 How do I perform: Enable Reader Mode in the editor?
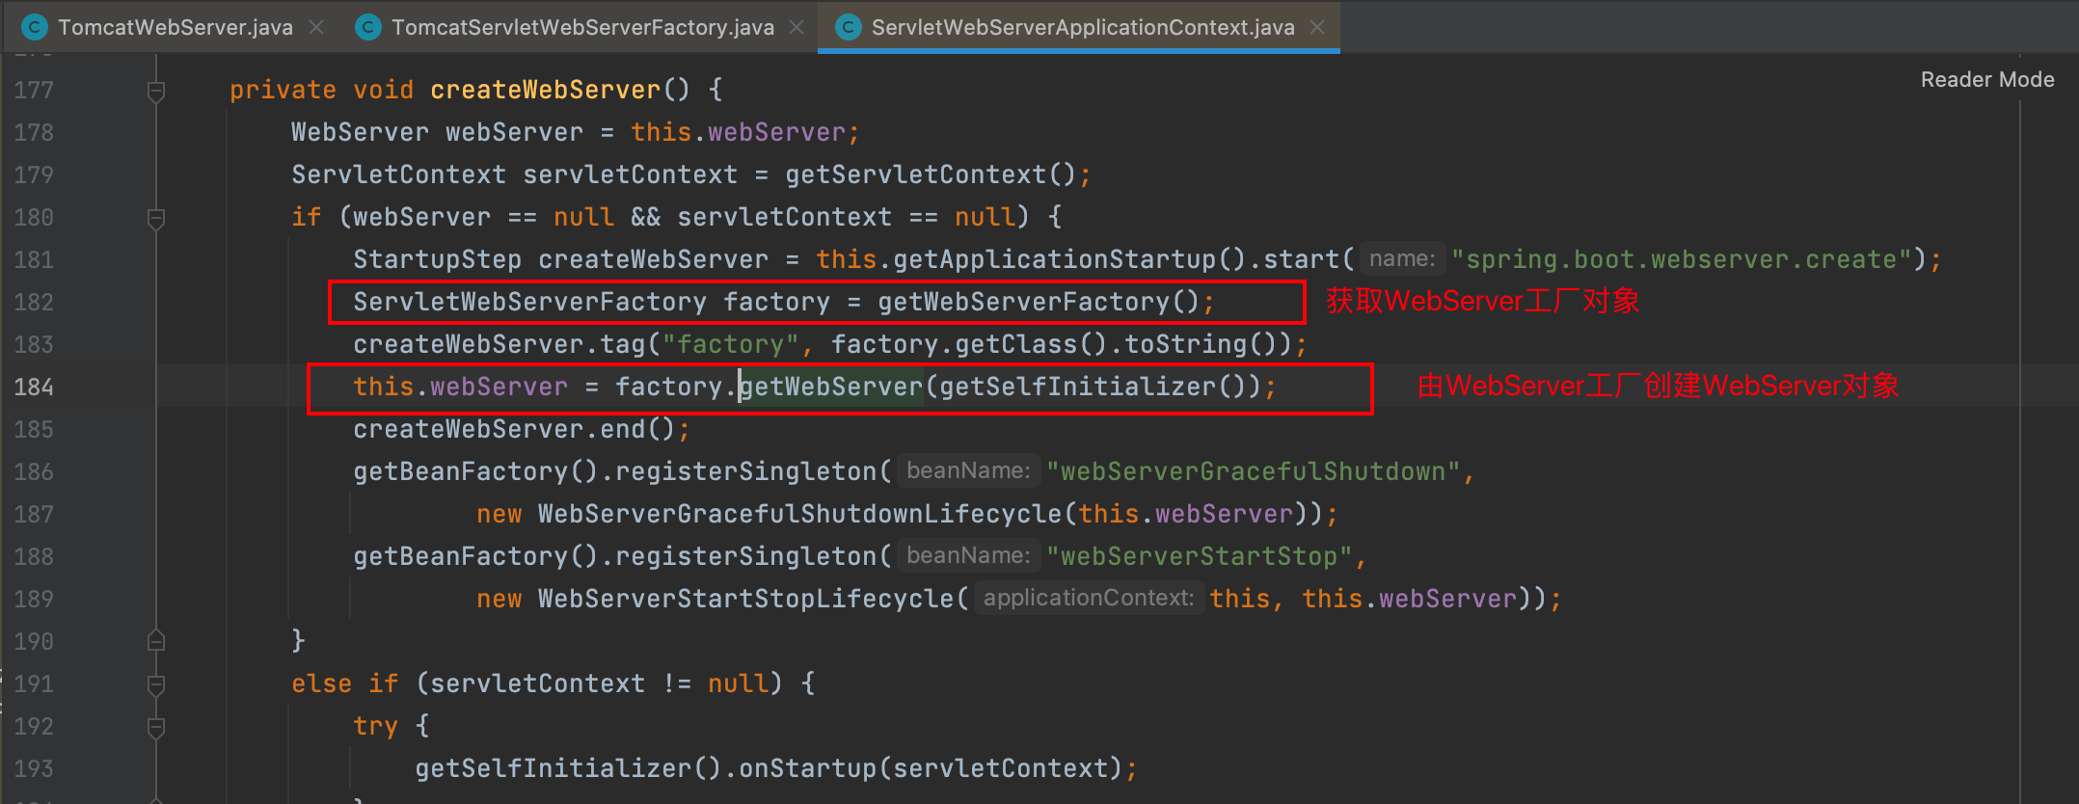point(1986,80)
